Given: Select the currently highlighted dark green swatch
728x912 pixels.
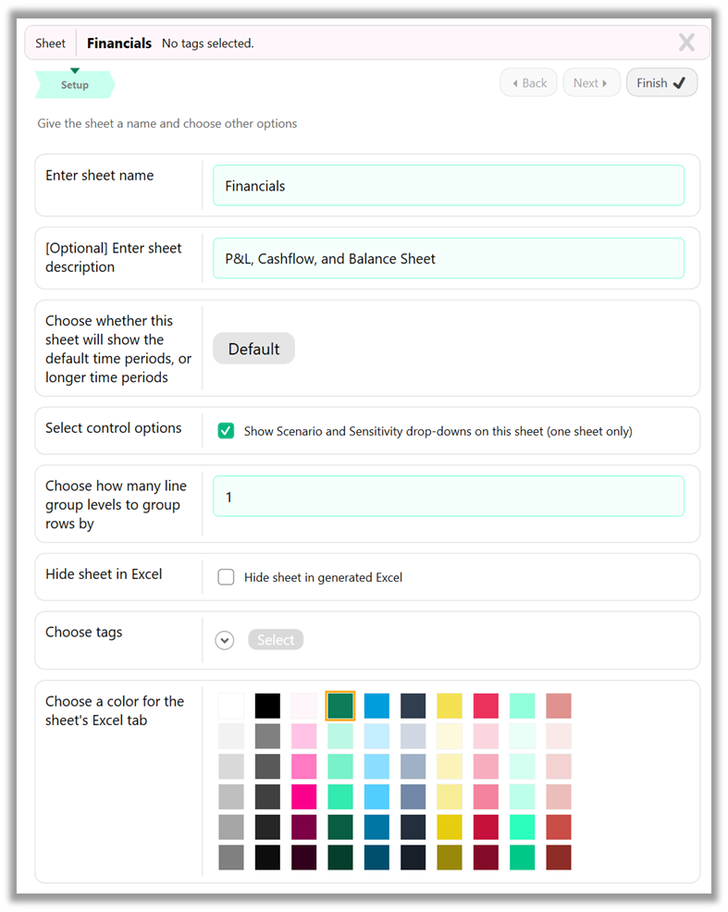Looking at the screenshot, I should (339, 705).
